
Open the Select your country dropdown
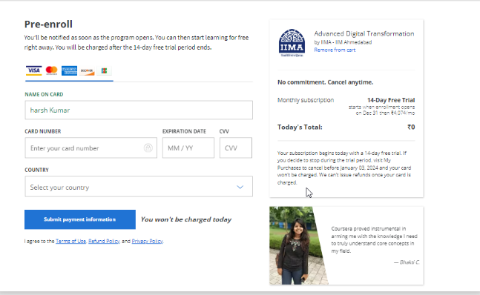point(139,187)
